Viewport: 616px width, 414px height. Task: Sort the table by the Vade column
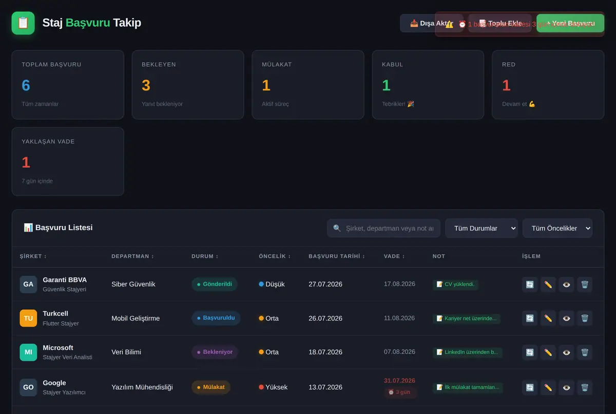point(394,256)
